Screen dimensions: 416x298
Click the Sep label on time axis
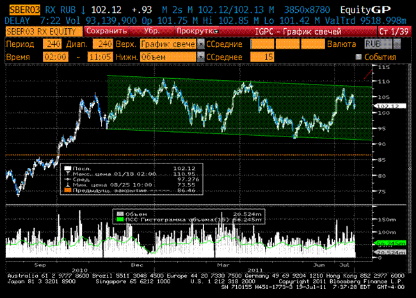40,265
